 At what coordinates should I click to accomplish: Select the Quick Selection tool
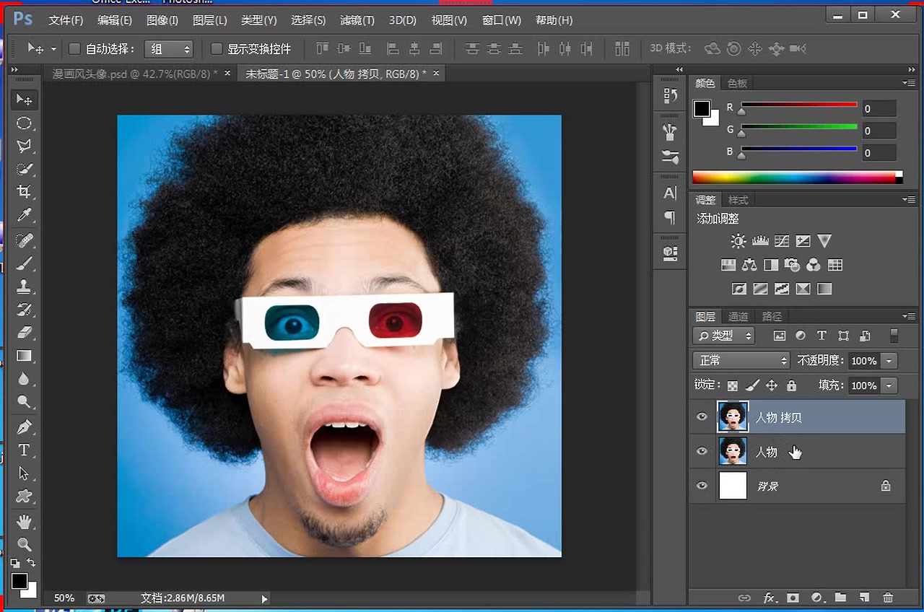tap(25, 170)
